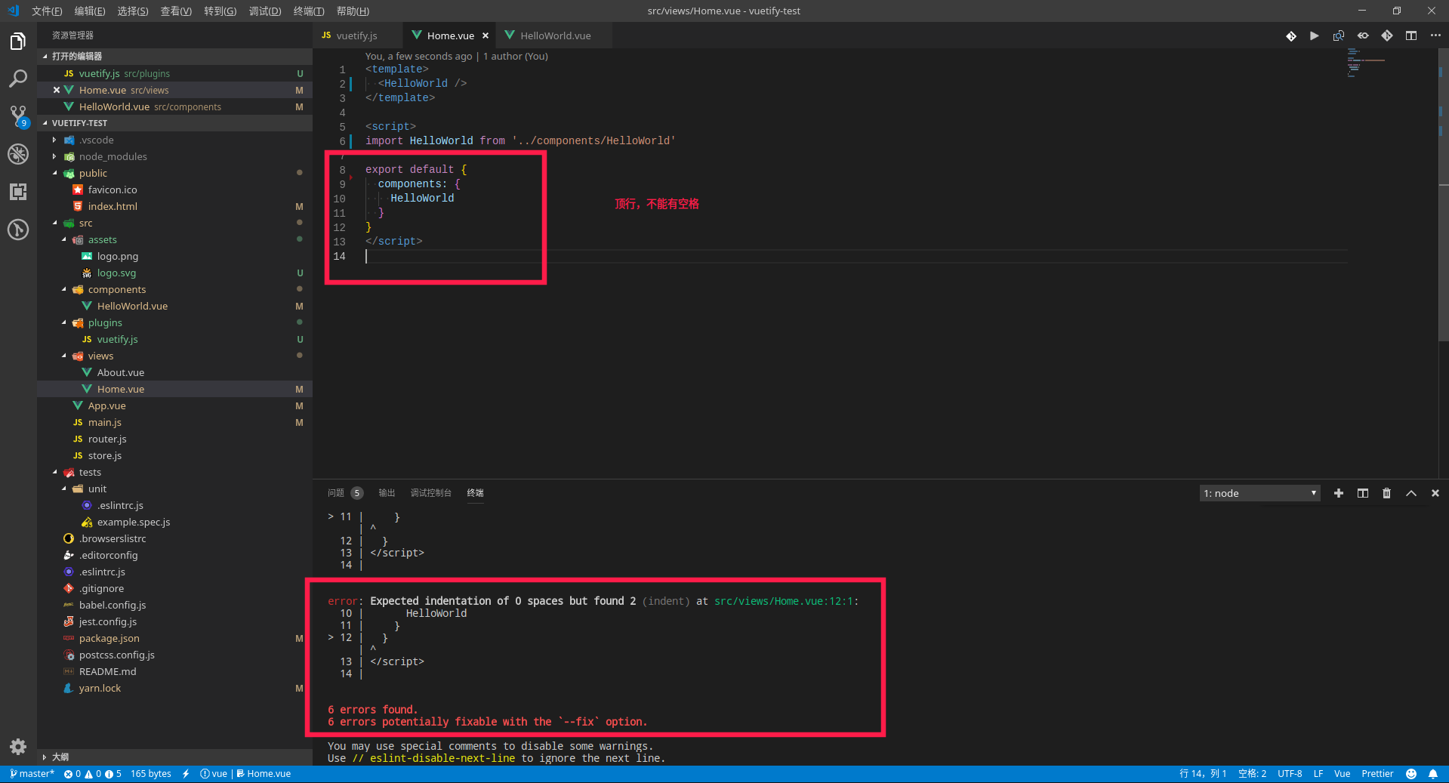
Task: Click the '1 author (You)' code lens
Action: [516, 56]
